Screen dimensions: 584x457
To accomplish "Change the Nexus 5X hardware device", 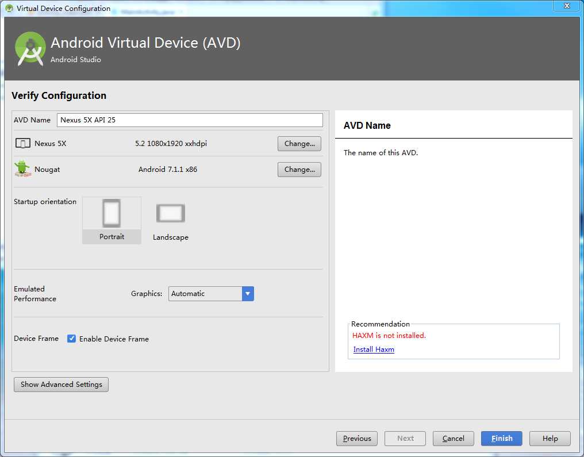I will pyautogui.click(x=299, y=143).
